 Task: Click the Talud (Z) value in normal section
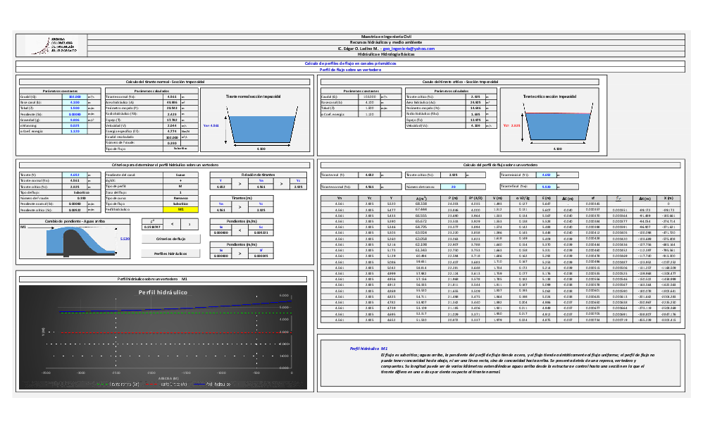[x=75, y=108]
